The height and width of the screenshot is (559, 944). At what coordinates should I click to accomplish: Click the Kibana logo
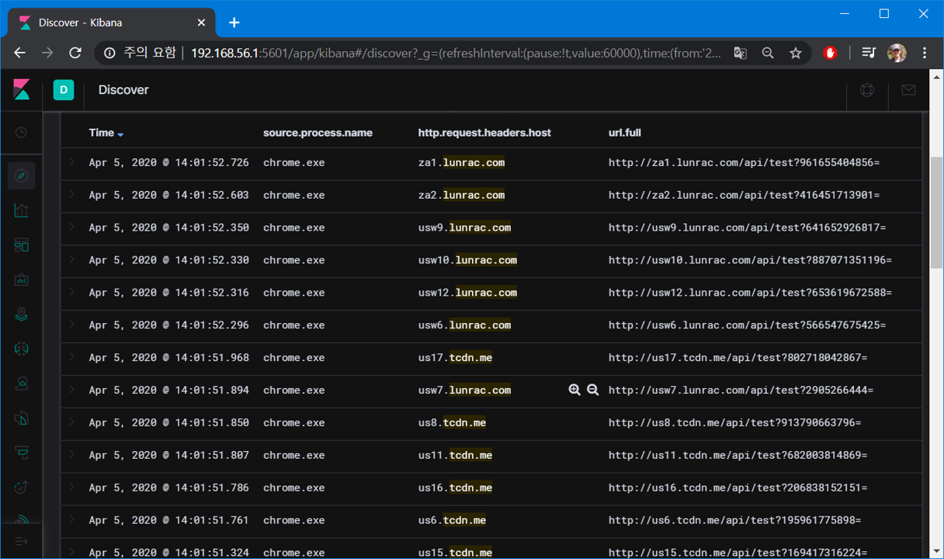(22, 89)
